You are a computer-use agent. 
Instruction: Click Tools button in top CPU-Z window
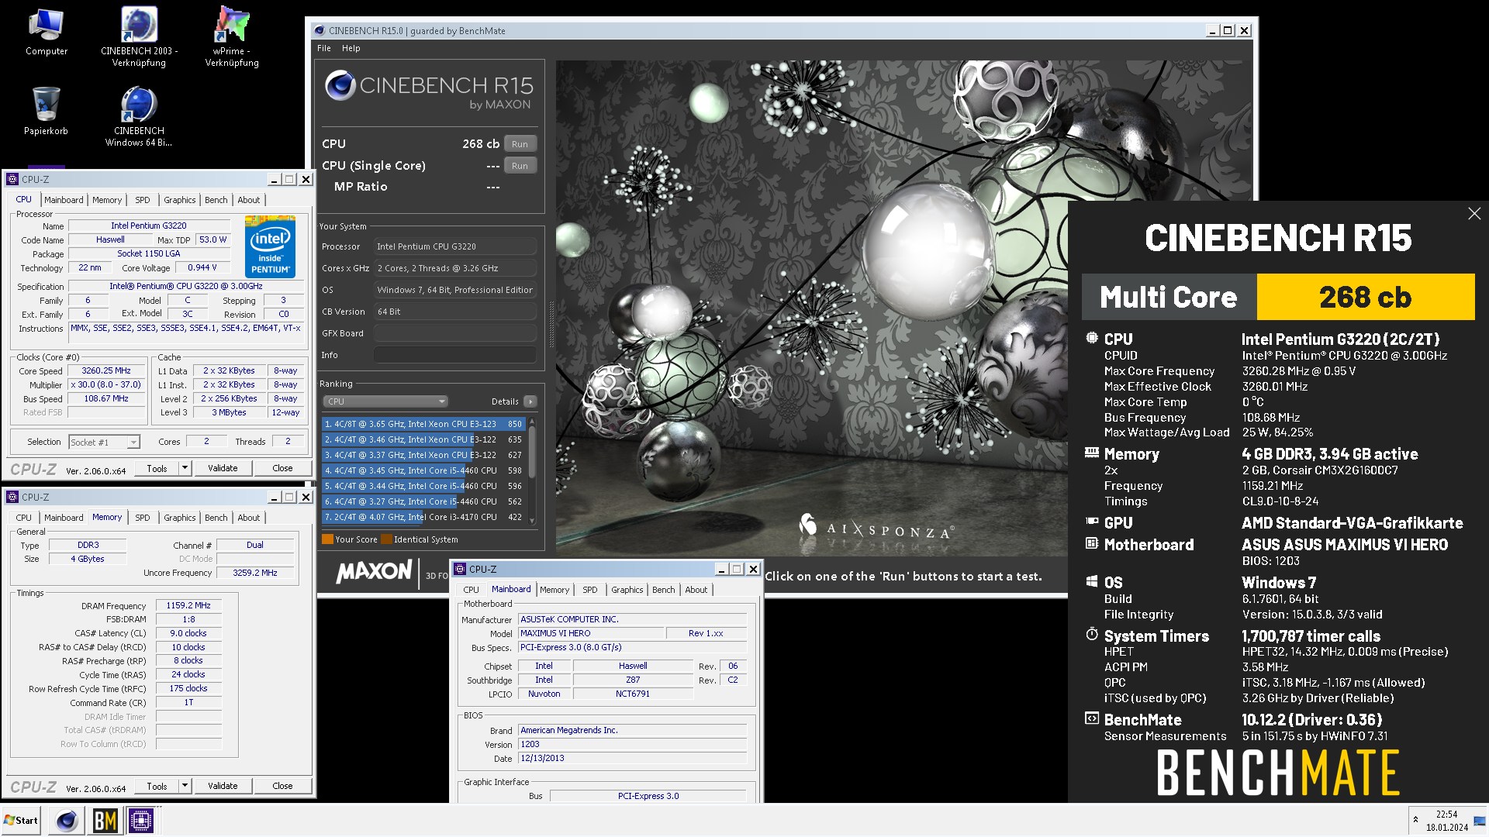coord(157,468)
